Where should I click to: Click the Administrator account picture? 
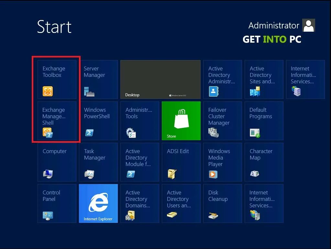pyautogui.click(x=309, y=25)
